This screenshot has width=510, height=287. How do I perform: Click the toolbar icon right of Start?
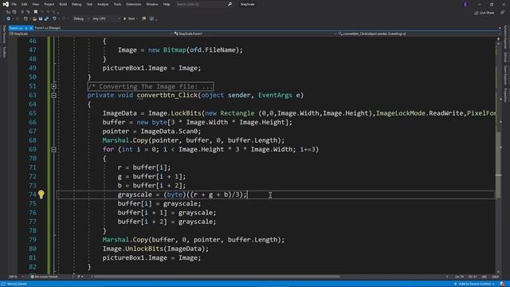point(143,19)
